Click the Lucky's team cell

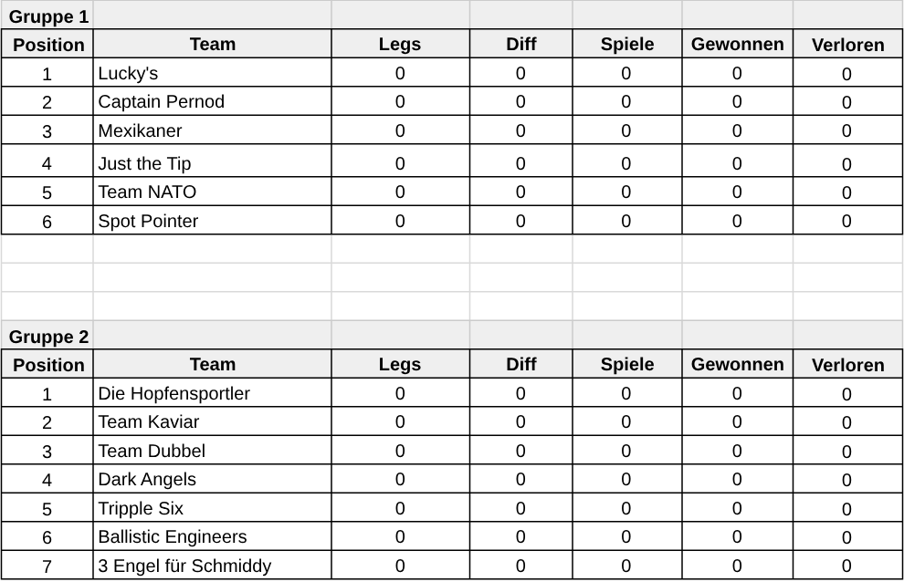pyautogui.click(x=212, y=73)
